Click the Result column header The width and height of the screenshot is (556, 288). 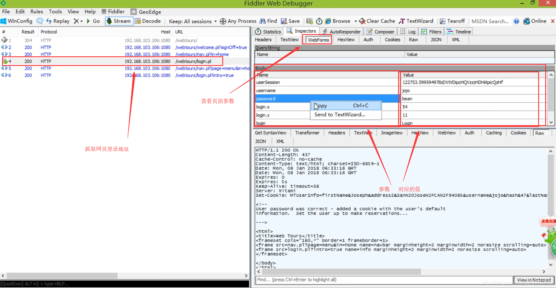coord(28,32)
